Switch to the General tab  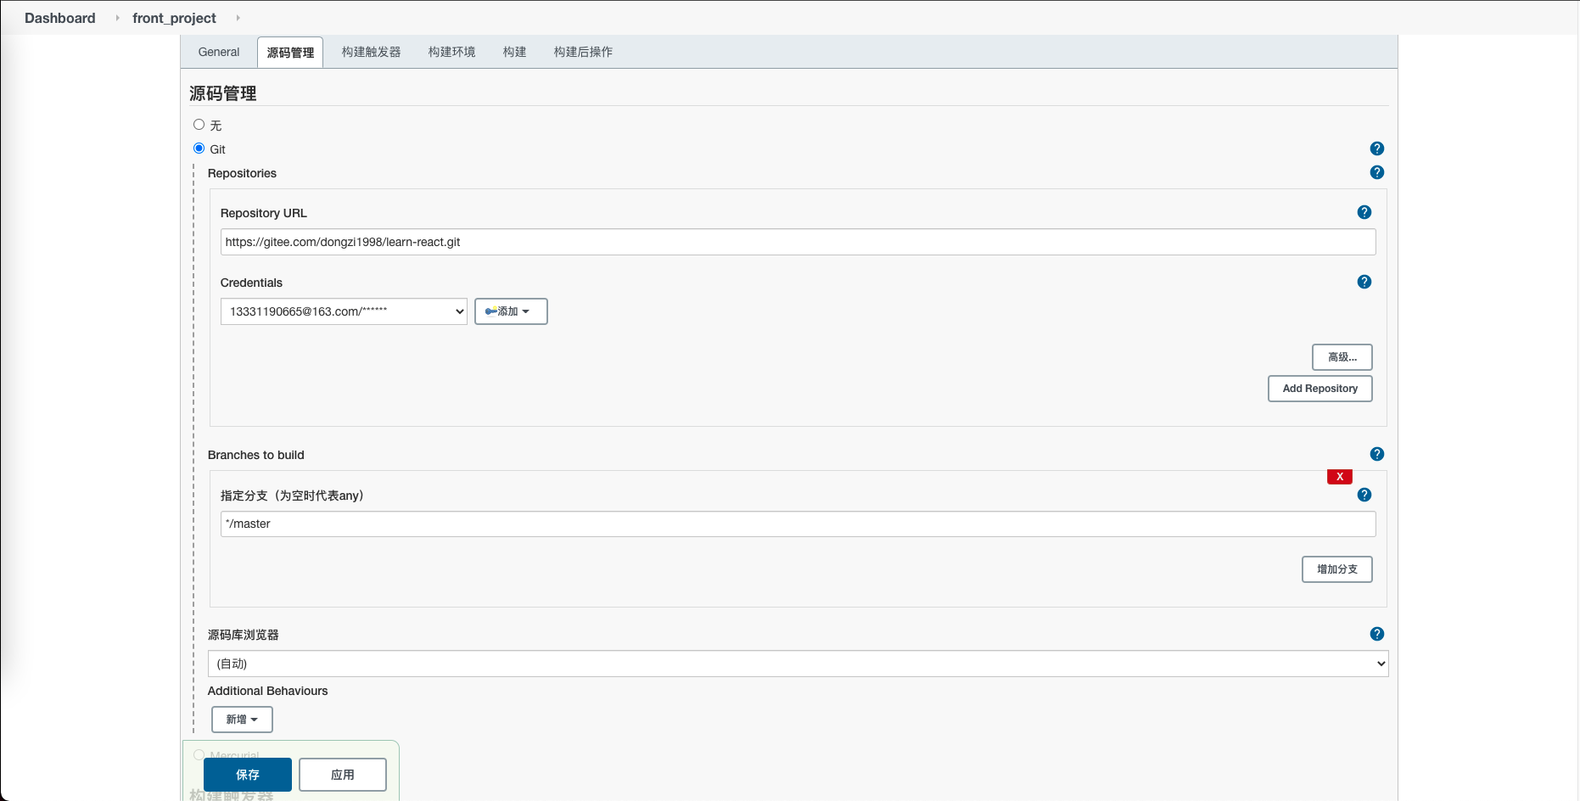219,52
